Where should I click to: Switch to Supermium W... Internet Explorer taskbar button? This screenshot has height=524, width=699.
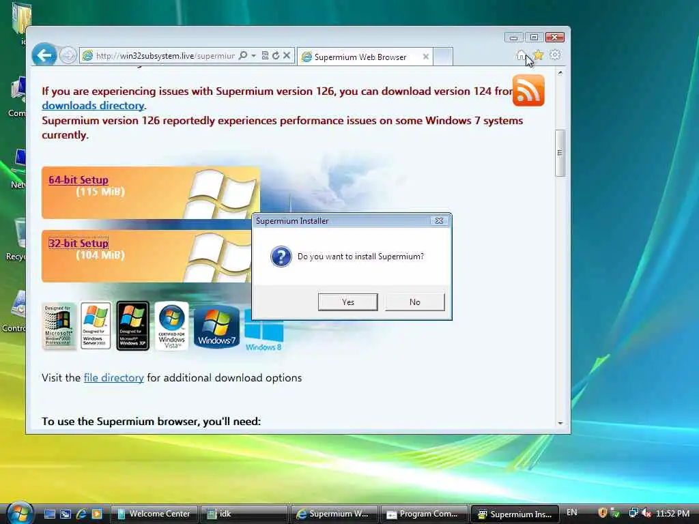click(x=334, y=514)
